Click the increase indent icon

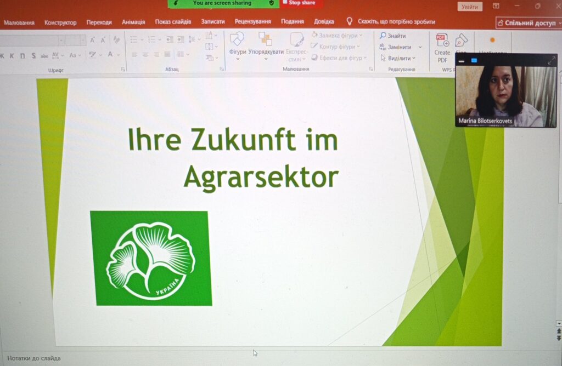[179, 39]
